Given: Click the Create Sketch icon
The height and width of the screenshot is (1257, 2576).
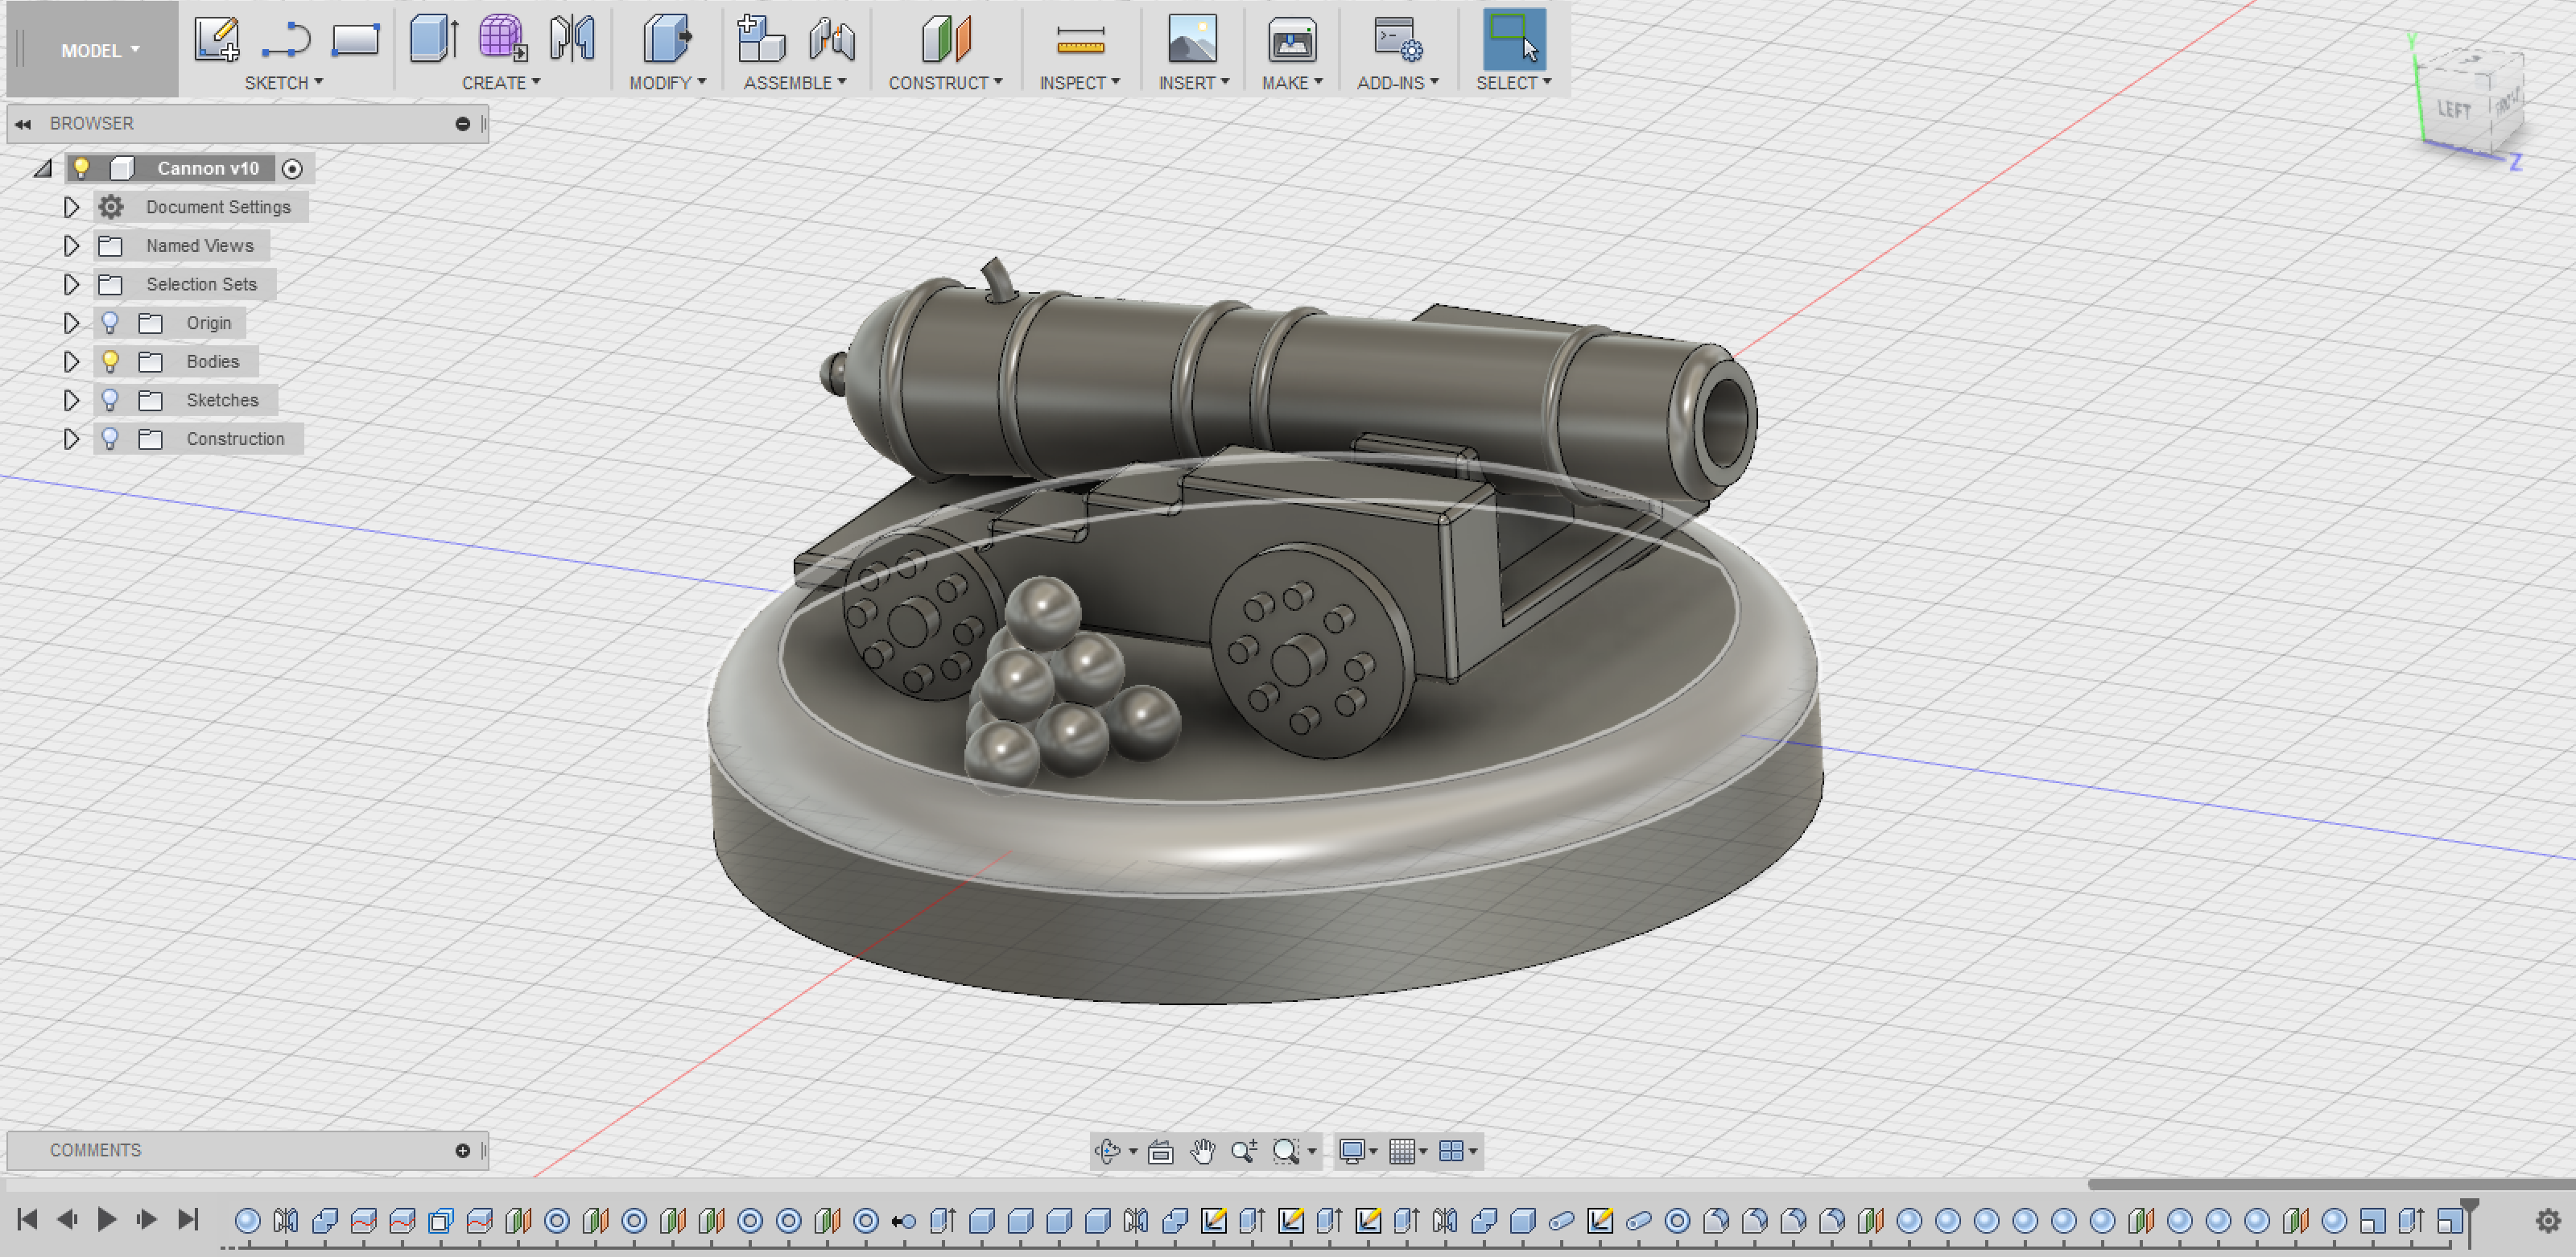Looking at the screenshot, I should [216, 40].
